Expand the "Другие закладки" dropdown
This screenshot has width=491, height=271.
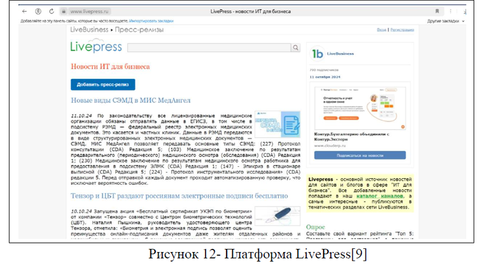coord(446,21)
